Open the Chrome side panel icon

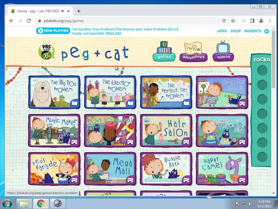click(x=252, y=21)
